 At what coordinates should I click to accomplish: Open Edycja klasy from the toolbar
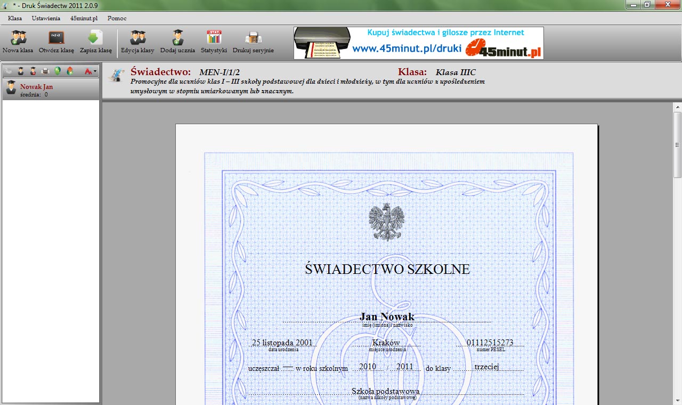tap(137, 42)
